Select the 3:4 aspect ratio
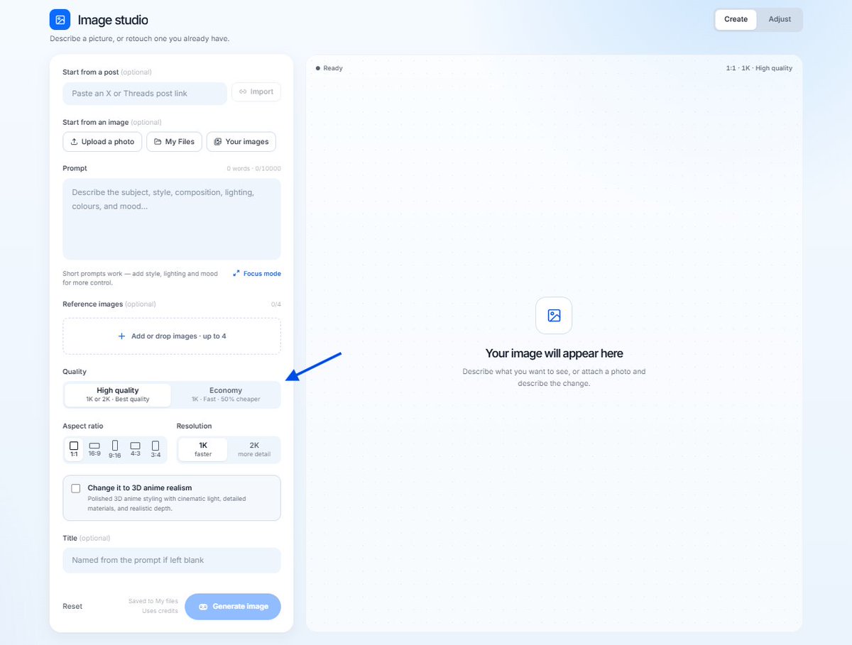Image resolution: width=852 pixels, height=645 pixels. (x=155, y=449)
